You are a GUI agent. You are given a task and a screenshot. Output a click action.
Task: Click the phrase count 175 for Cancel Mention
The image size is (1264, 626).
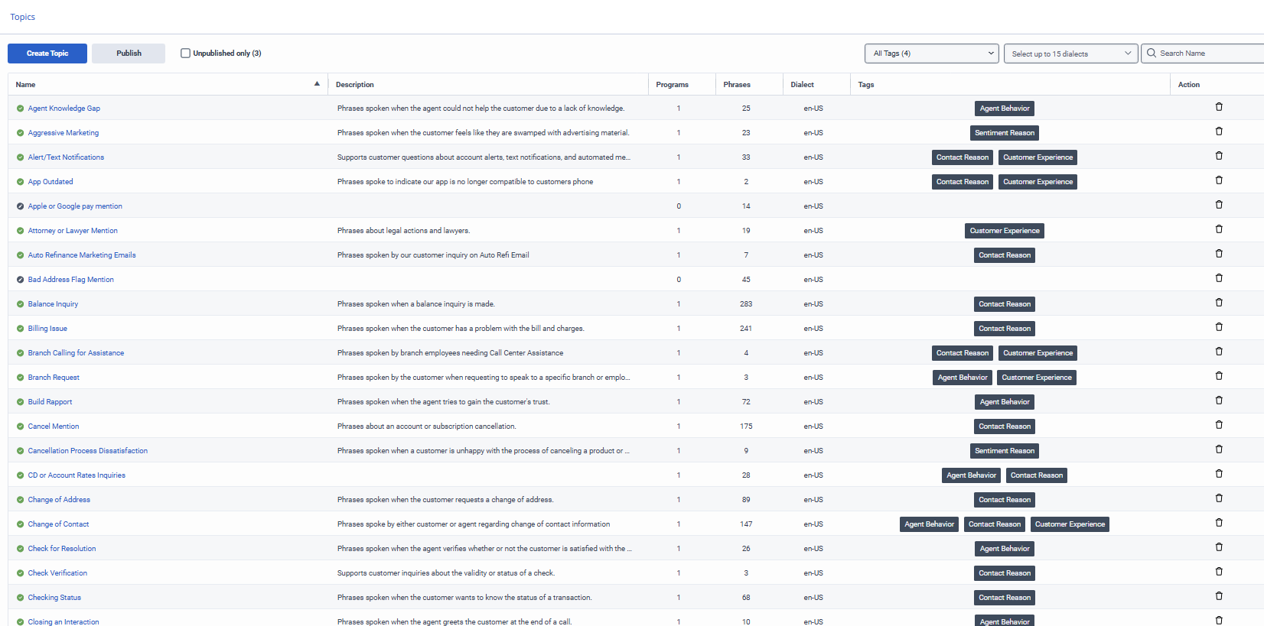[x=746, y=427]
